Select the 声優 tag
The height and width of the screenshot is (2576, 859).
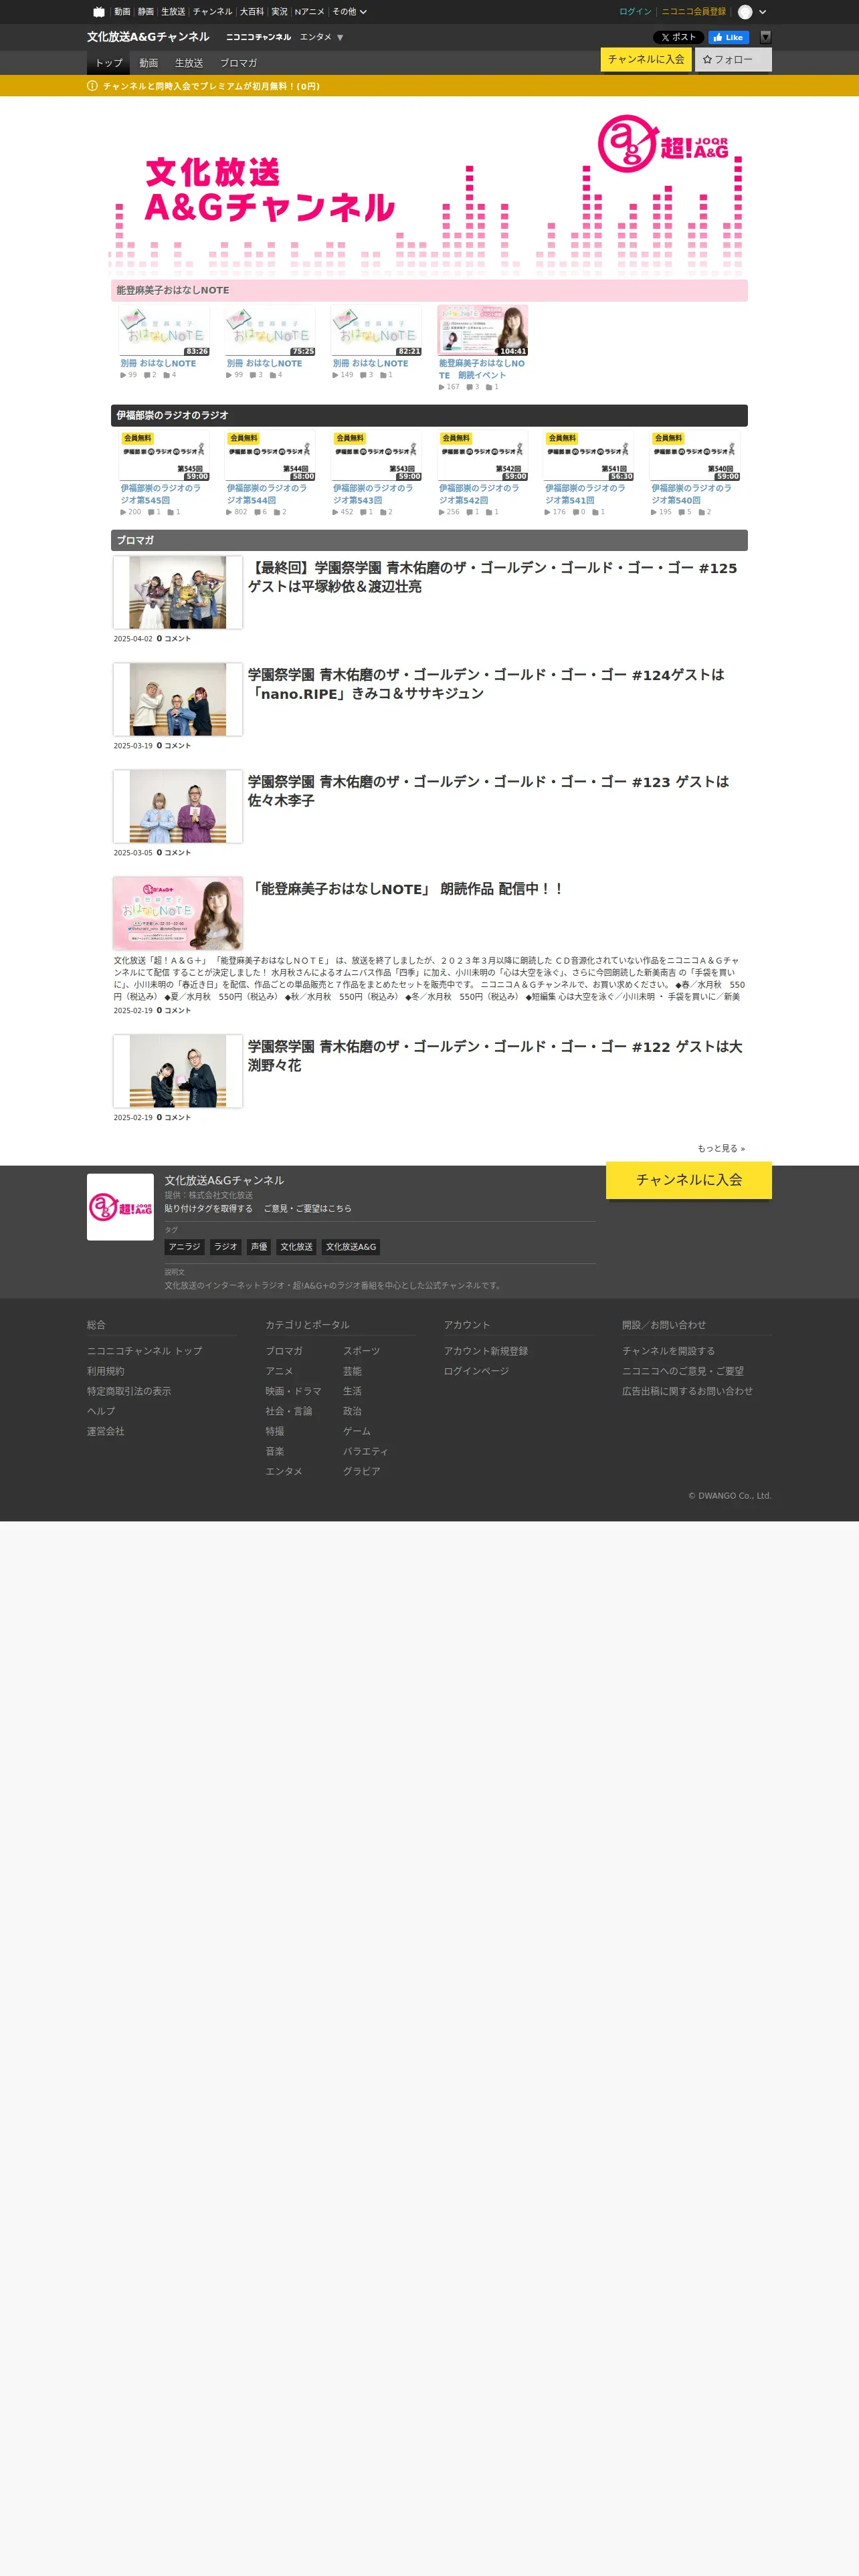(259, 1247)
